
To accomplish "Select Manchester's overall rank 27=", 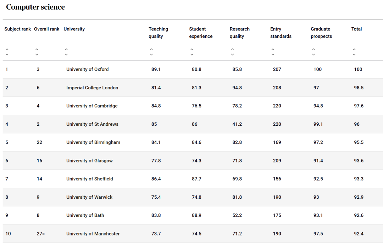I will point(40,234).
